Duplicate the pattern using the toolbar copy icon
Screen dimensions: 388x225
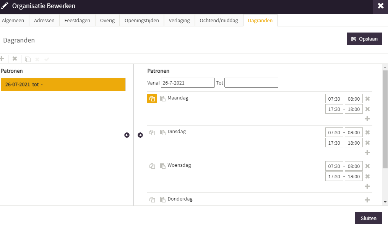[28, 59]
